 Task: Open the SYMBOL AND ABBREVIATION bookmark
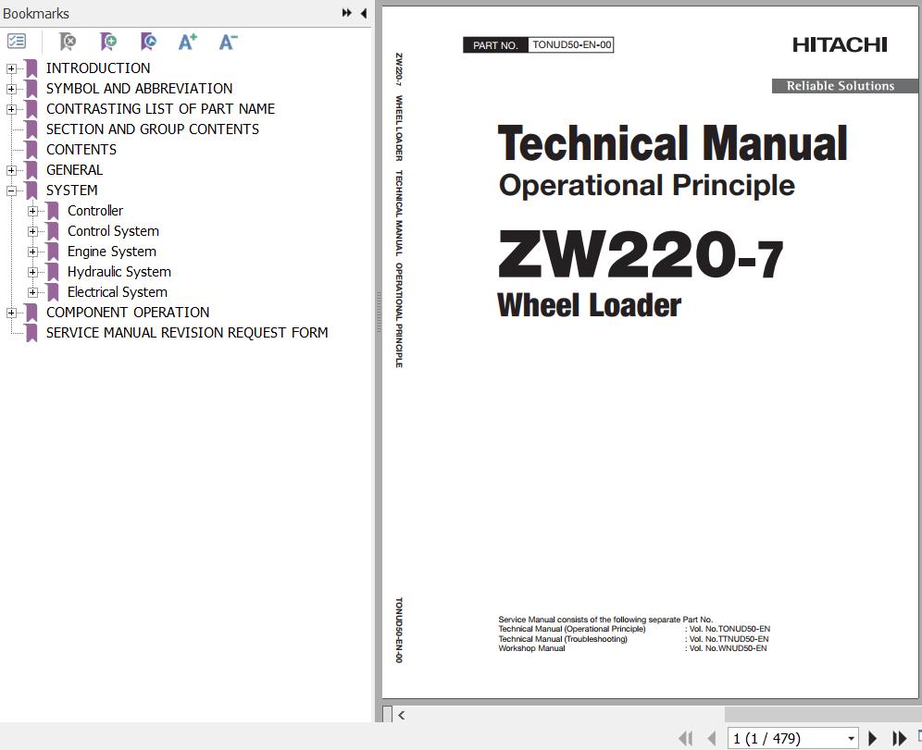139,89
